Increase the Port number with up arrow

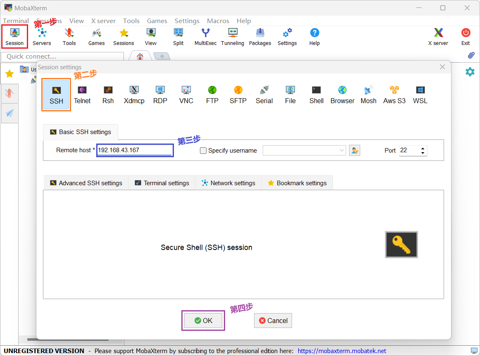pyautogui.click(x=423, y=148)
